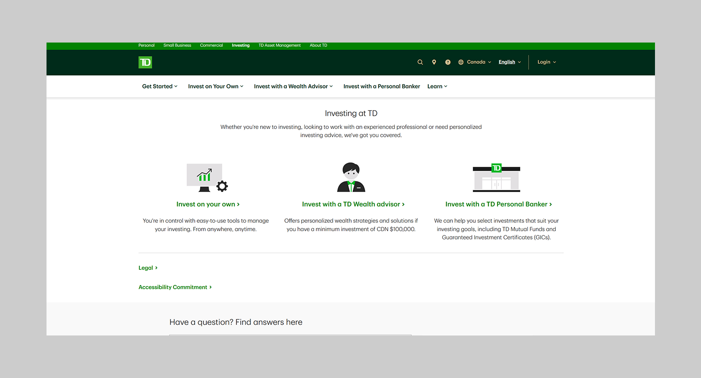Expand the Login dropdown
The height and width of the screenshot is (378, 701).
pos(546,62)
